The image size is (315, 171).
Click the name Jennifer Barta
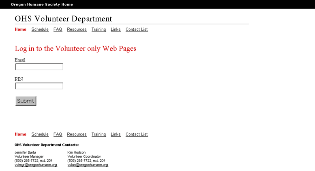[x=25, y=152]
